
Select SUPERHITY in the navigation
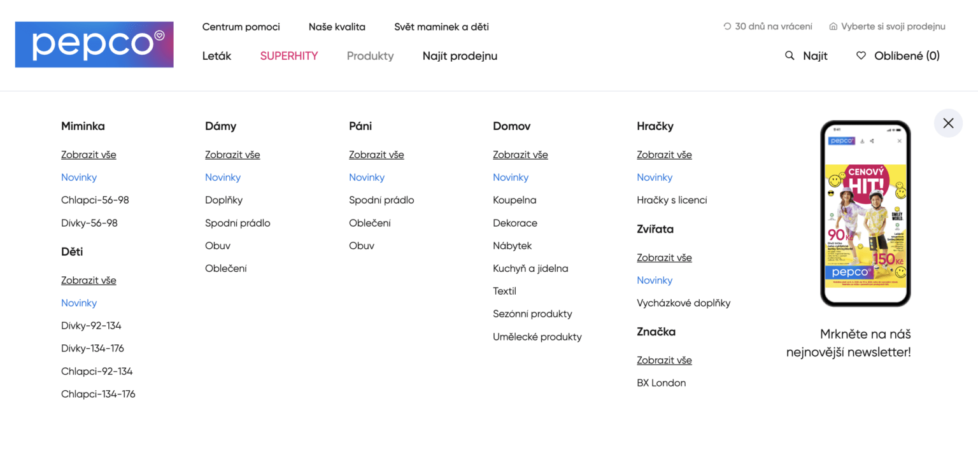pos(289,56)
